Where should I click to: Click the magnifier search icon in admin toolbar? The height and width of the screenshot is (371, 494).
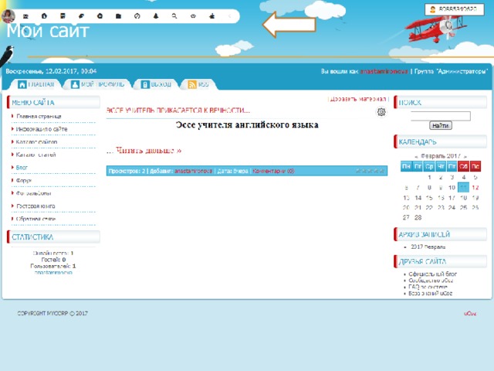click(x=174, y=15)
